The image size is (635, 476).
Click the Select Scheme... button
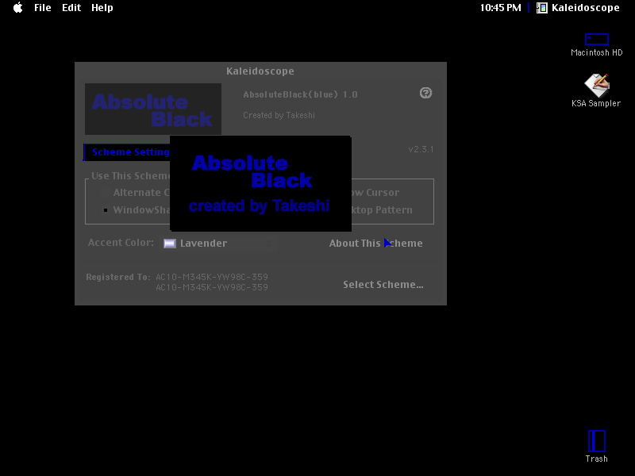pyautogui.click(x=383, y=285)
